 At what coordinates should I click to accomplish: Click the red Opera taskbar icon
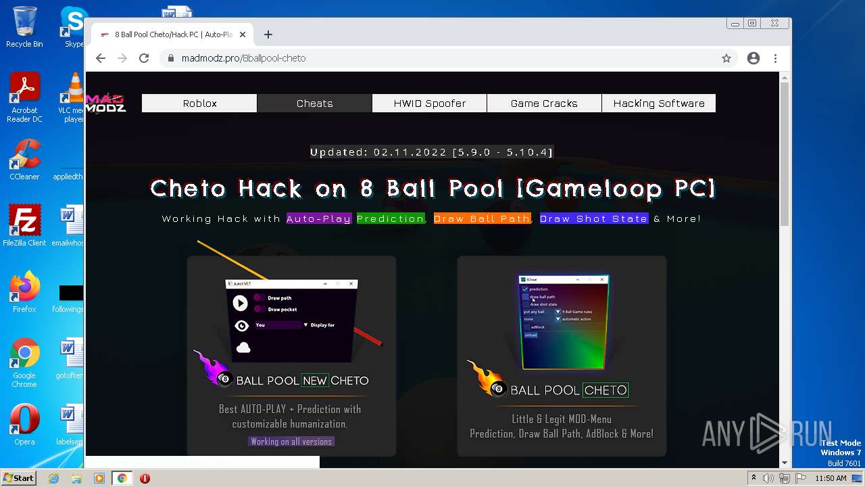point(145,478)
